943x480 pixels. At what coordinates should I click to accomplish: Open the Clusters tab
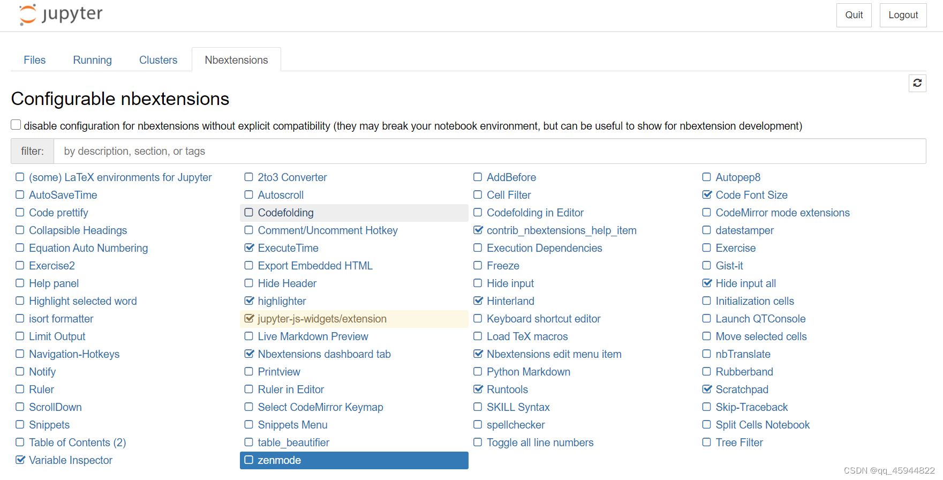coord(158,60)
